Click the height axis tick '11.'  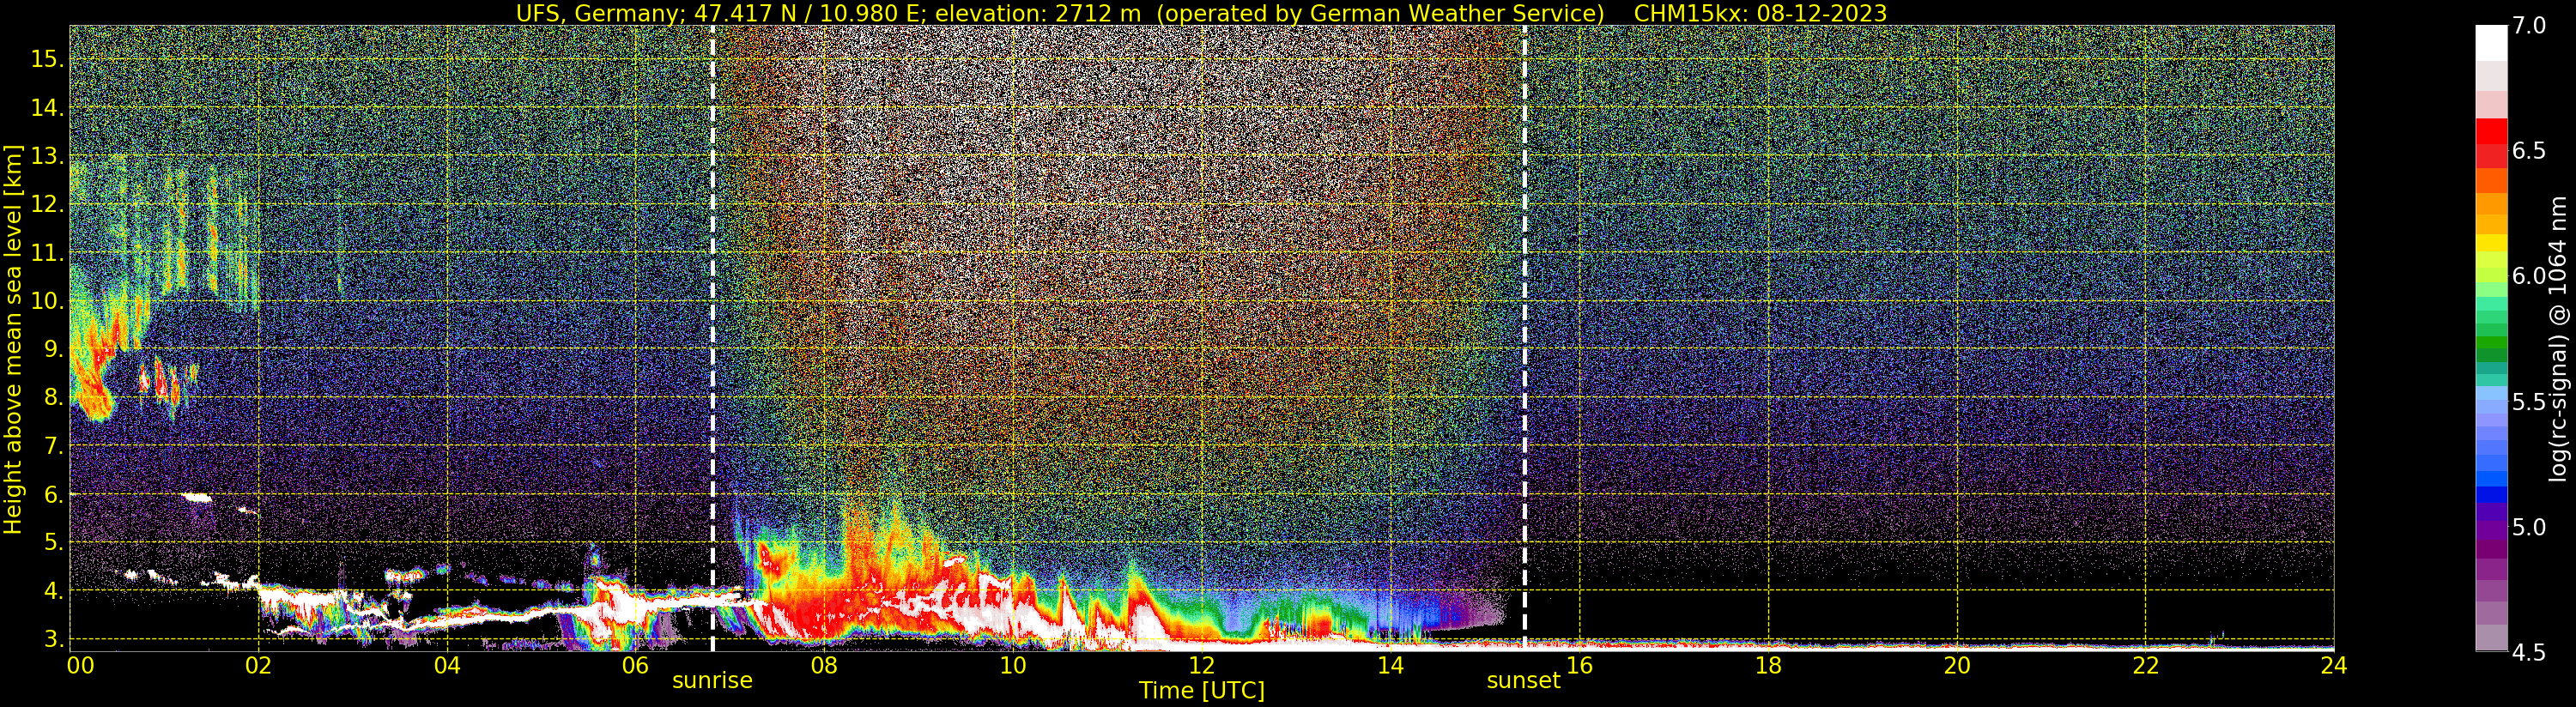coord(48,253)
